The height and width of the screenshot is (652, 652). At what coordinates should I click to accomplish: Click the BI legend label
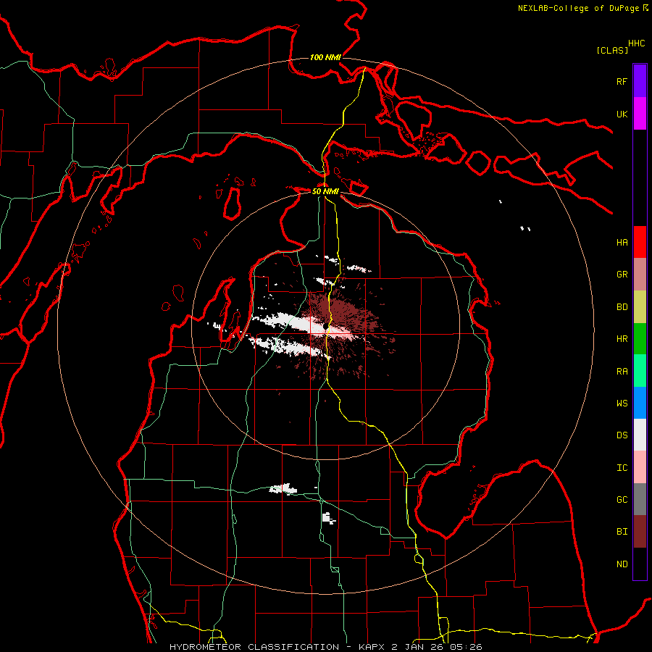tap(622, 532)
